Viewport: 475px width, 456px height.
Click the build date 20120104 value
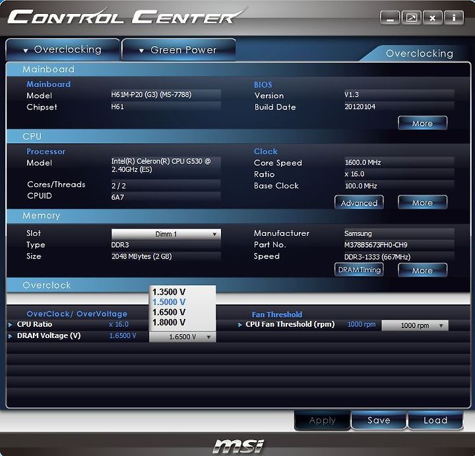(x=360, y=107)
